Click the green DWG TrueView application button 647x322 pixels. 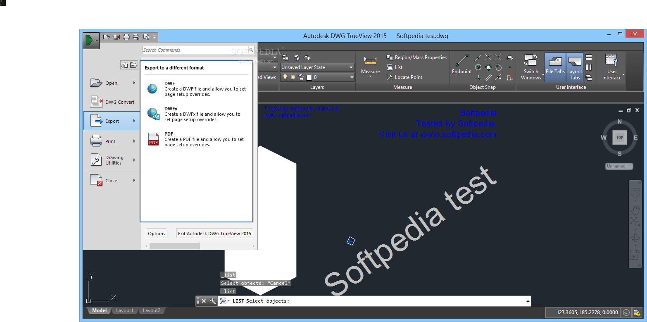[91, 41]
